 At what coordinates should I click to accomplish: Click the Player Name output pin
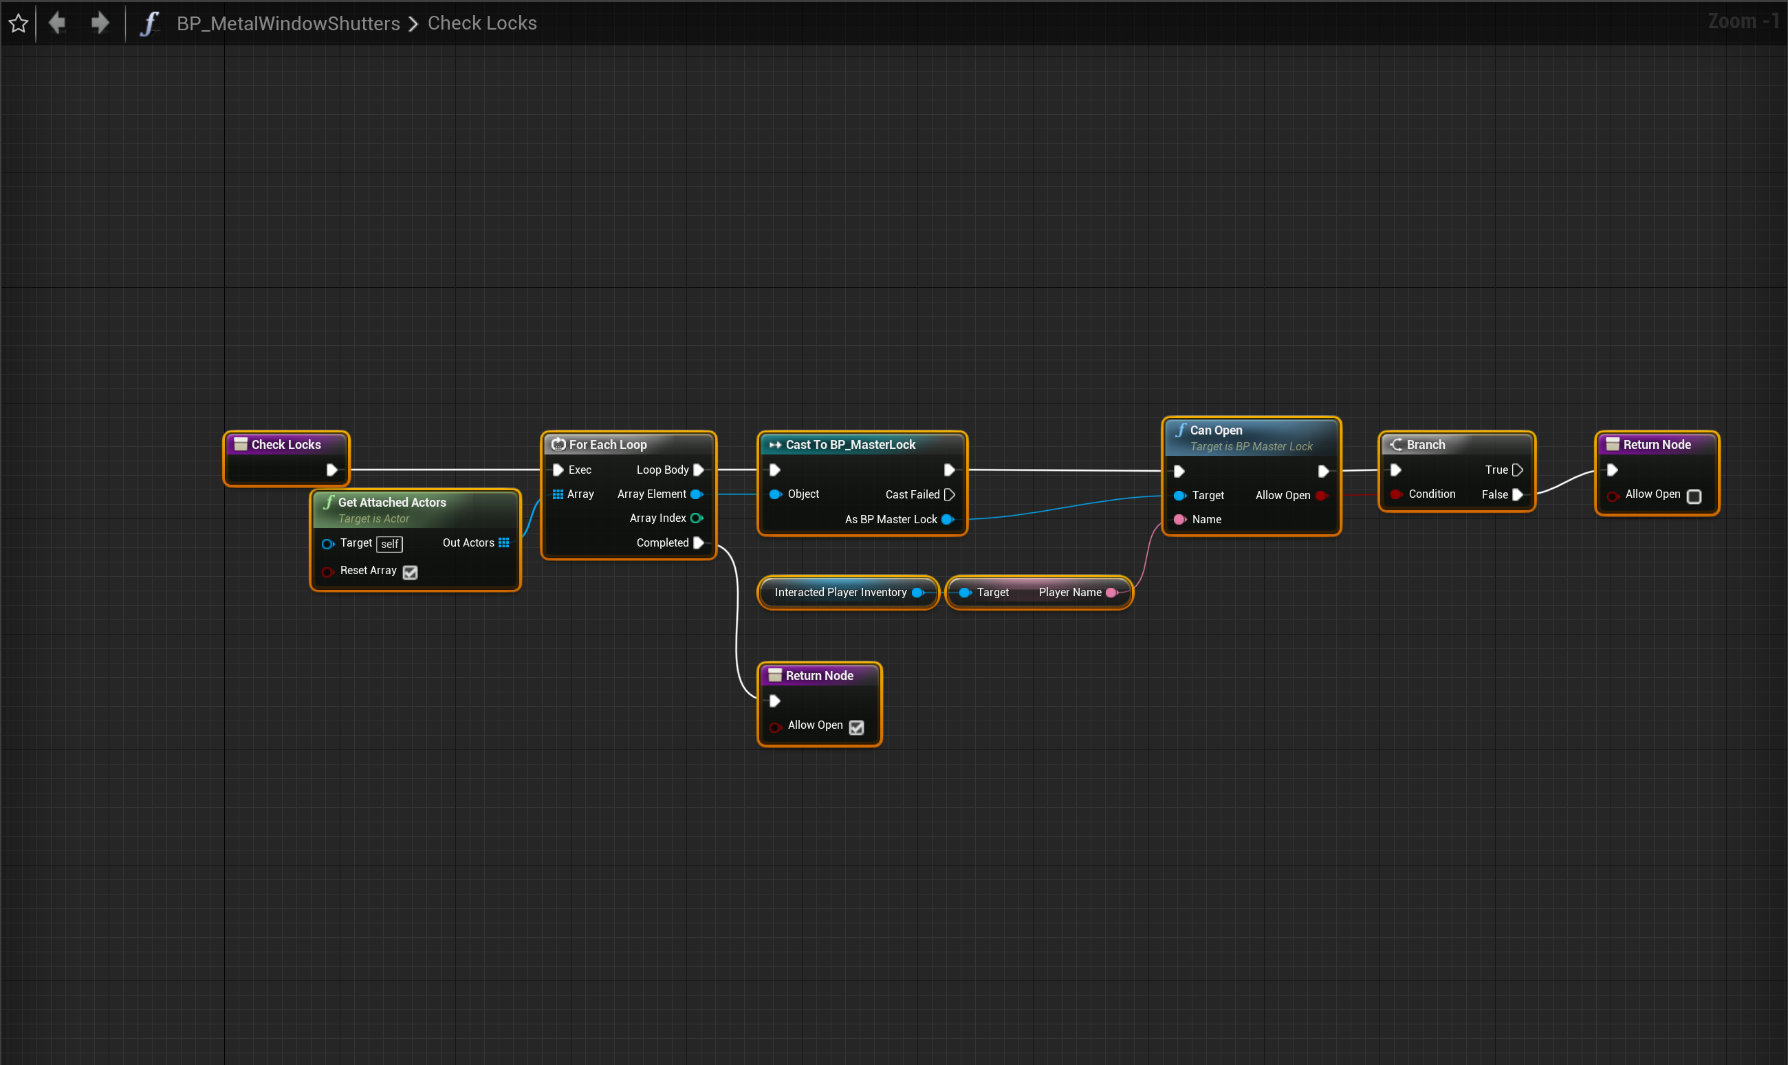pyautogui.click(x=1111, y=593)
